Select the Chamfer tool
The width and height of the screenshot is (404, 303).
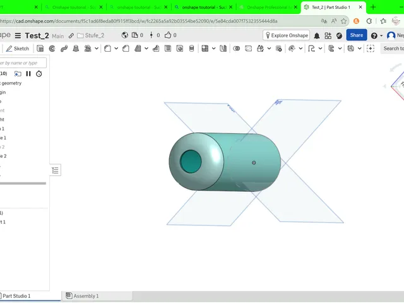pos(126,49)
